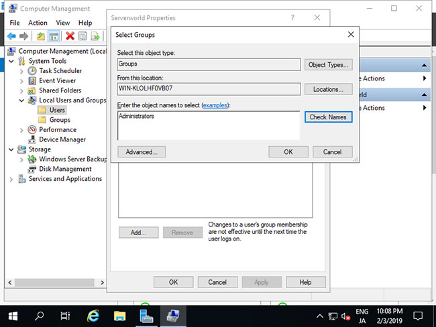436x327 pixels.
Task: Click the Back arrow in the toolbar
Action: (x=11, y=36)
